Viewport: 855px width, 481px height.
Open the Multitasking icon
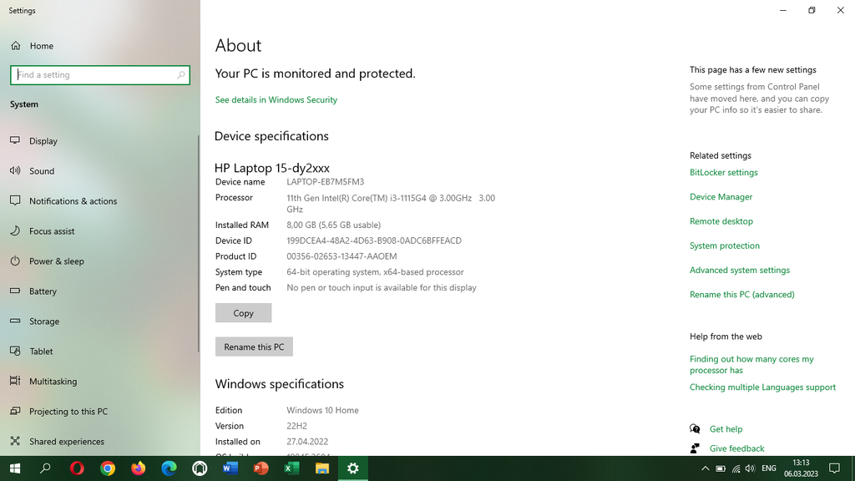click(x=15, y=381)
